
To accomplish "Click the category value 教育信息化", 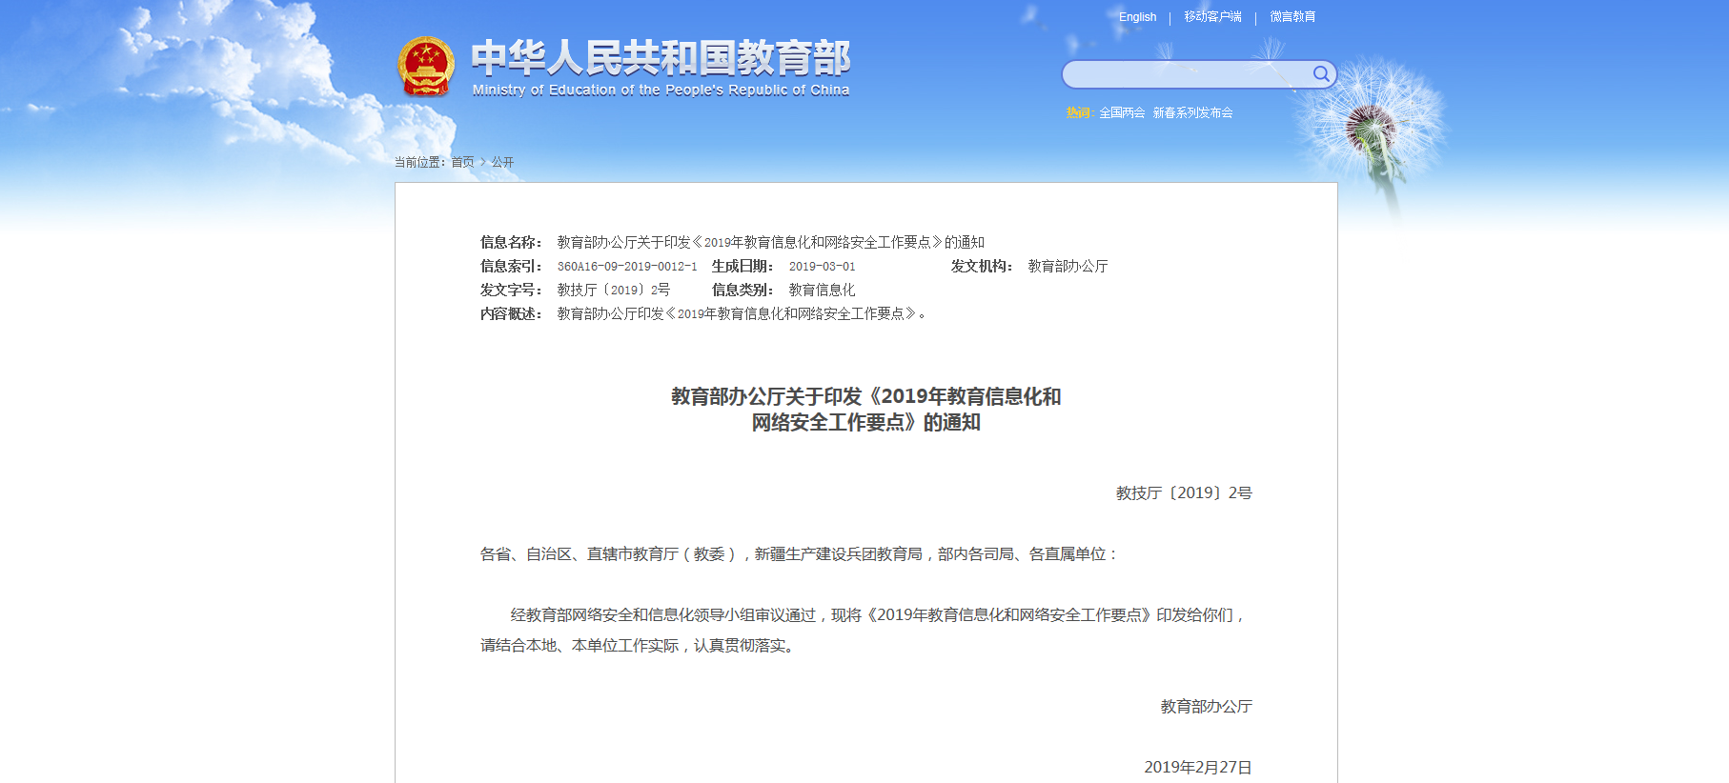I will click(x=822, y=291).
